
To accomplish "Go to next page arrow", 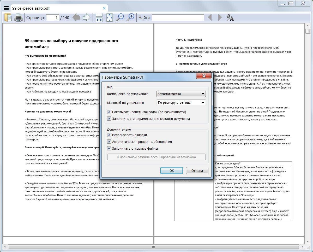I will 86,18.
